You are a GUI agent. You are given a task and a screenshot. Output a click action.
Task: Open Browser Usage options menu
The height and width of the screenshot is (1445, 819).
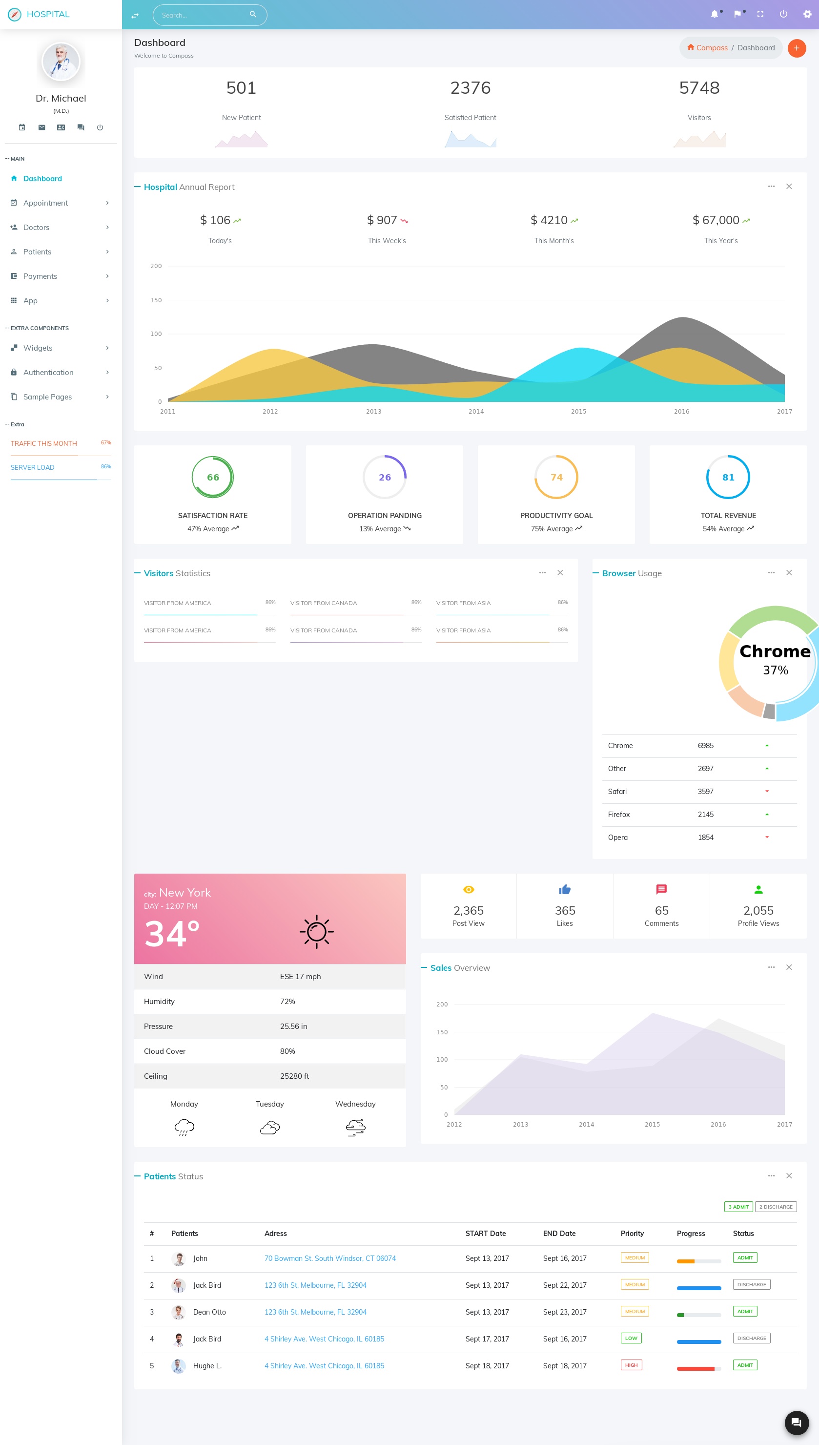click(x=771, y=572)
